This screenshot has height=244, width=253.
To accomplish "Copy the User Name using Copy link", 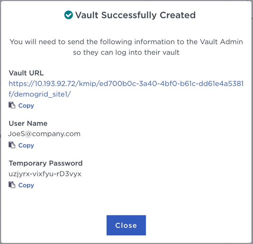I will 26,146.
